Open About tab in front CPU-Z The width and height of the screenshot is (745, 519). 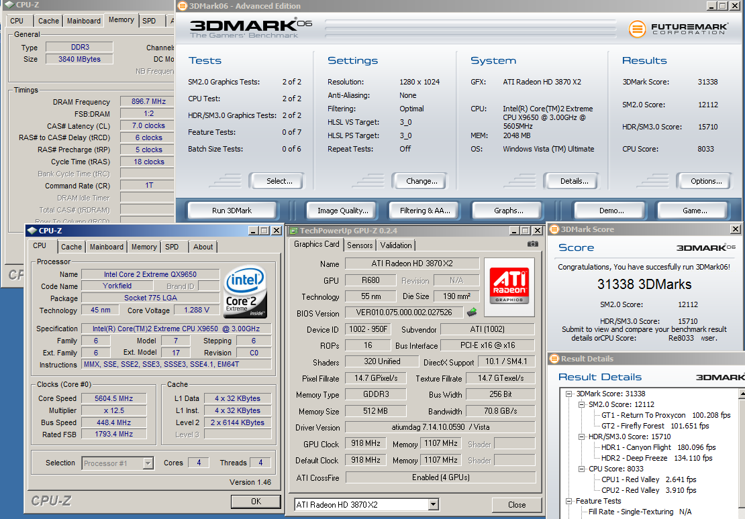click(203, 247)
